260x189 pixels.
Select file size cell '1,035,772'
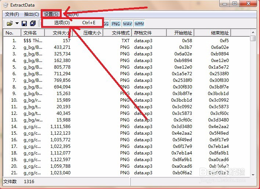pos(61,140)
